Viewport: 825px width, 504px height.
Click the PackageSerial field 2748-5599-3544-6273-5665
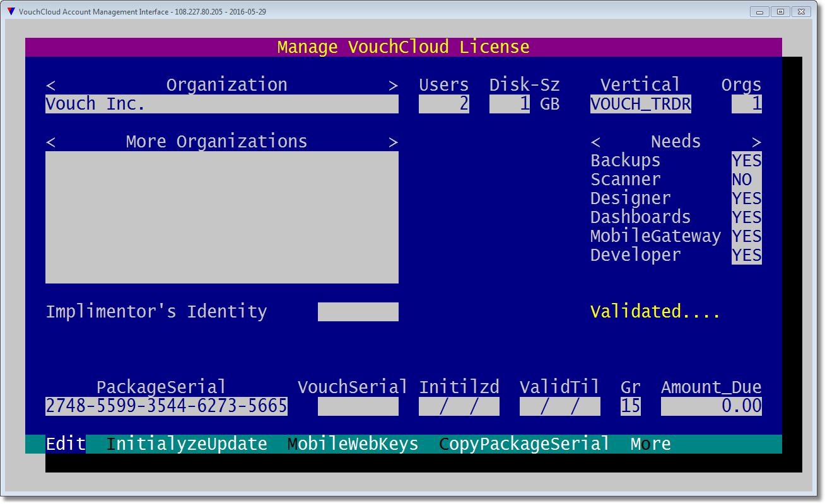(x=167, y=406)
